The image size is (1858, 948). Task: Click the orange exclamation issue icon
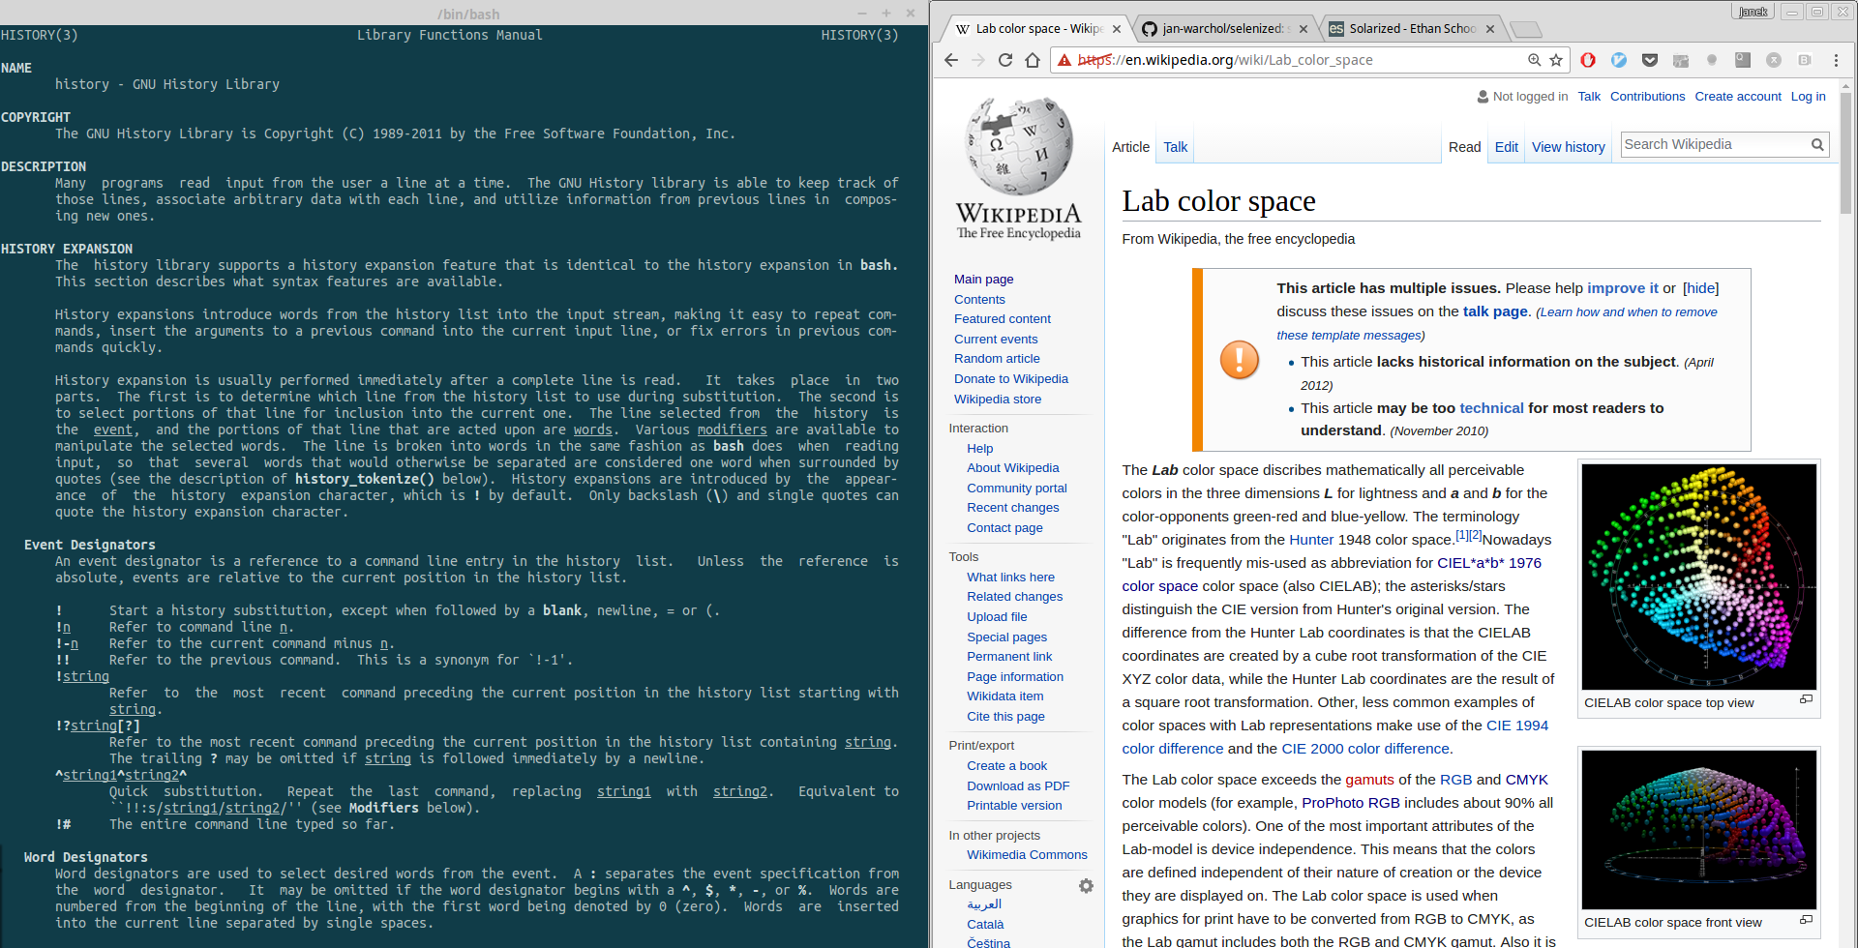(1240, 360)
